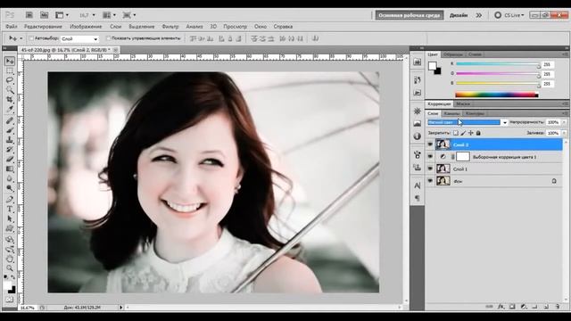Open the layer Opacity slider arrow
The height and width of the screenshot is (321, 571).
click(x=564, y=122)
